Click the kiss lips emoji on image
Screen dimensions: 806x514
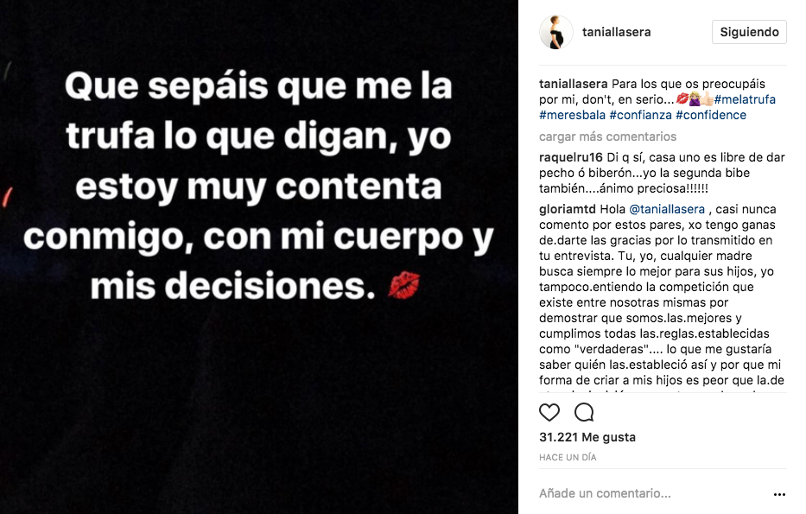click(404, 285)
